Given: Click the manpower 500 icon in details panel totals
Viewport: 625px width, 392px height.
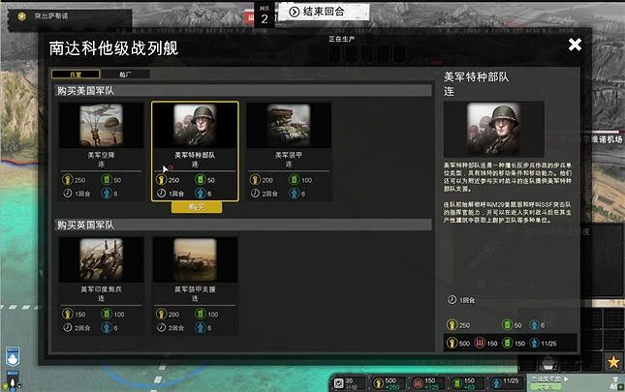Looking at the screenshot, I should (452, 343).
